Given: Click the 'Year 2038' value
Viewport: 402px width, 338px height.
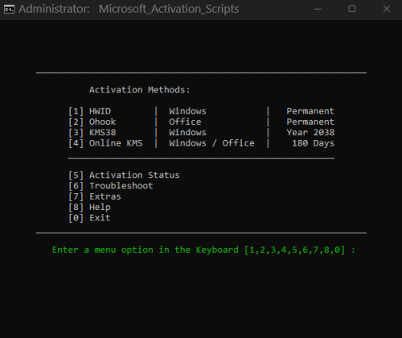Looking at the screenshot, I should click(x=310, y=133).
